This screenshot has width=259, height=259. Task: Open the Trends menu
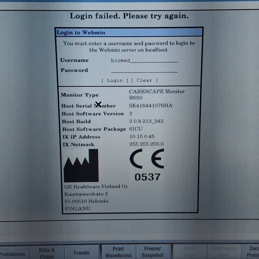81,253
